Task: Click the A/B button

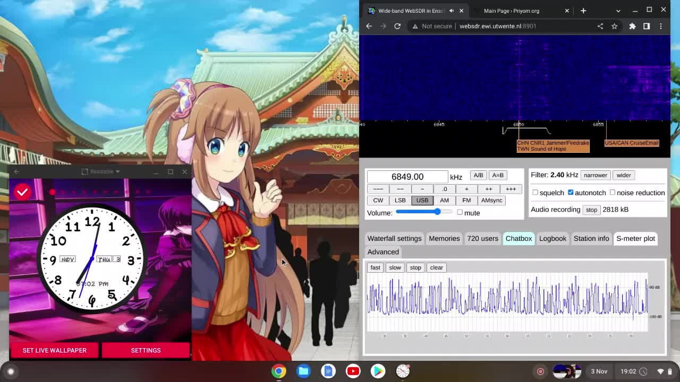Action: pos(478,175)
